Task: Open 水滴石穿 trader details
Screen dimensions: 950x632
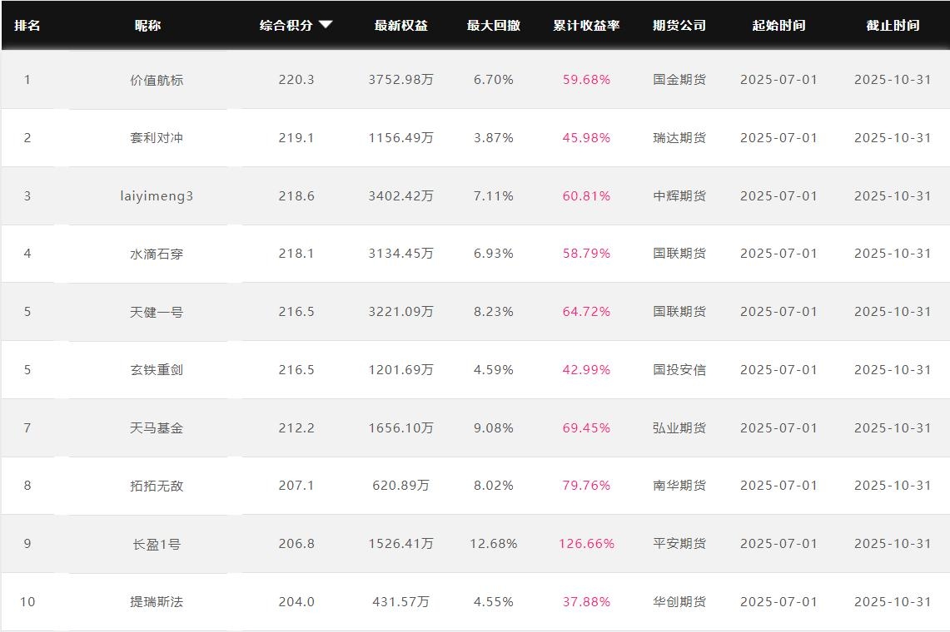Action: pyautogui.click(x=157, y=254)
